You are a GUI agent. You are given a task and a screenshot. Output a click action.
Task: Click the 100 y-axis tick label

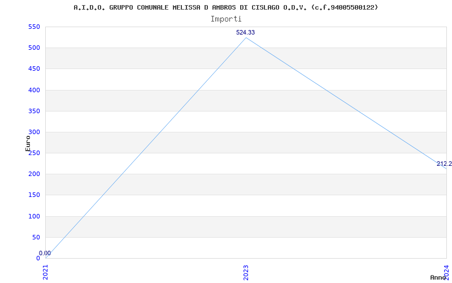pyautogui.click(x=34, y=216)
